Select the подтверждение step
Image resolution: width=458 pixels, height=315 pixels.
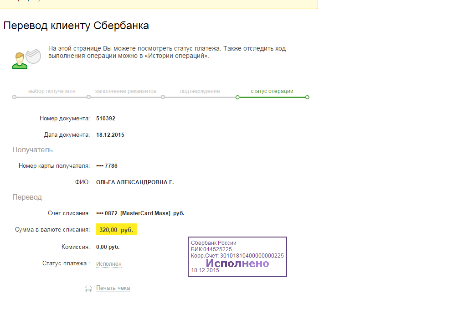[200, 91]
